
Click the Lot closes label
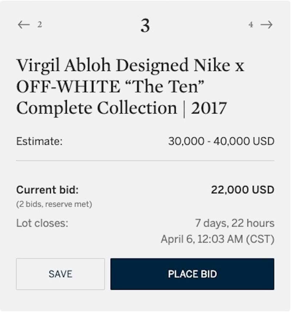click(42, 223)
